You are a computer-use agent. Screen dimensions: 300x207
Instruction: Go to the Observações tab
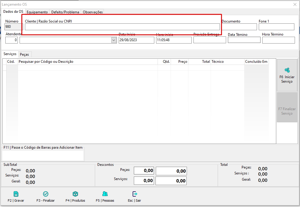click(93, 12)
